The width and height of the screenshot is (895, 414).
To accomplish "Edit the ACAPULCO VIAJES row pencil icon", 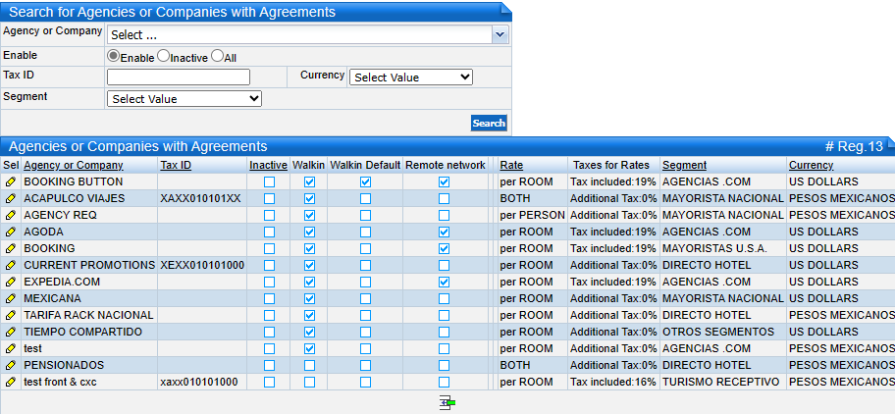I will click(x=10, y=198).
